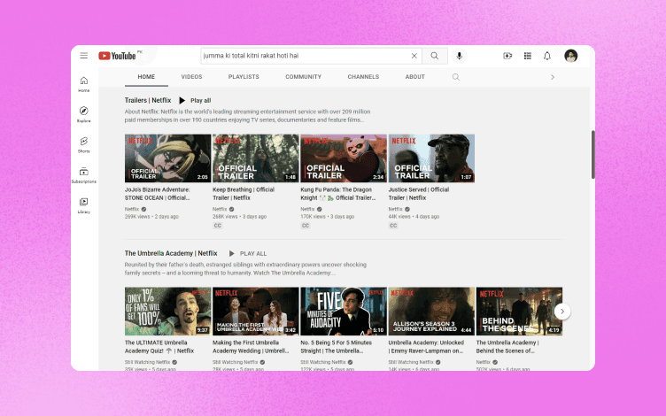Open the create video icon
The width and height of the screenshot is (666, 416).
pyautogui.click(x=507, y=56)
